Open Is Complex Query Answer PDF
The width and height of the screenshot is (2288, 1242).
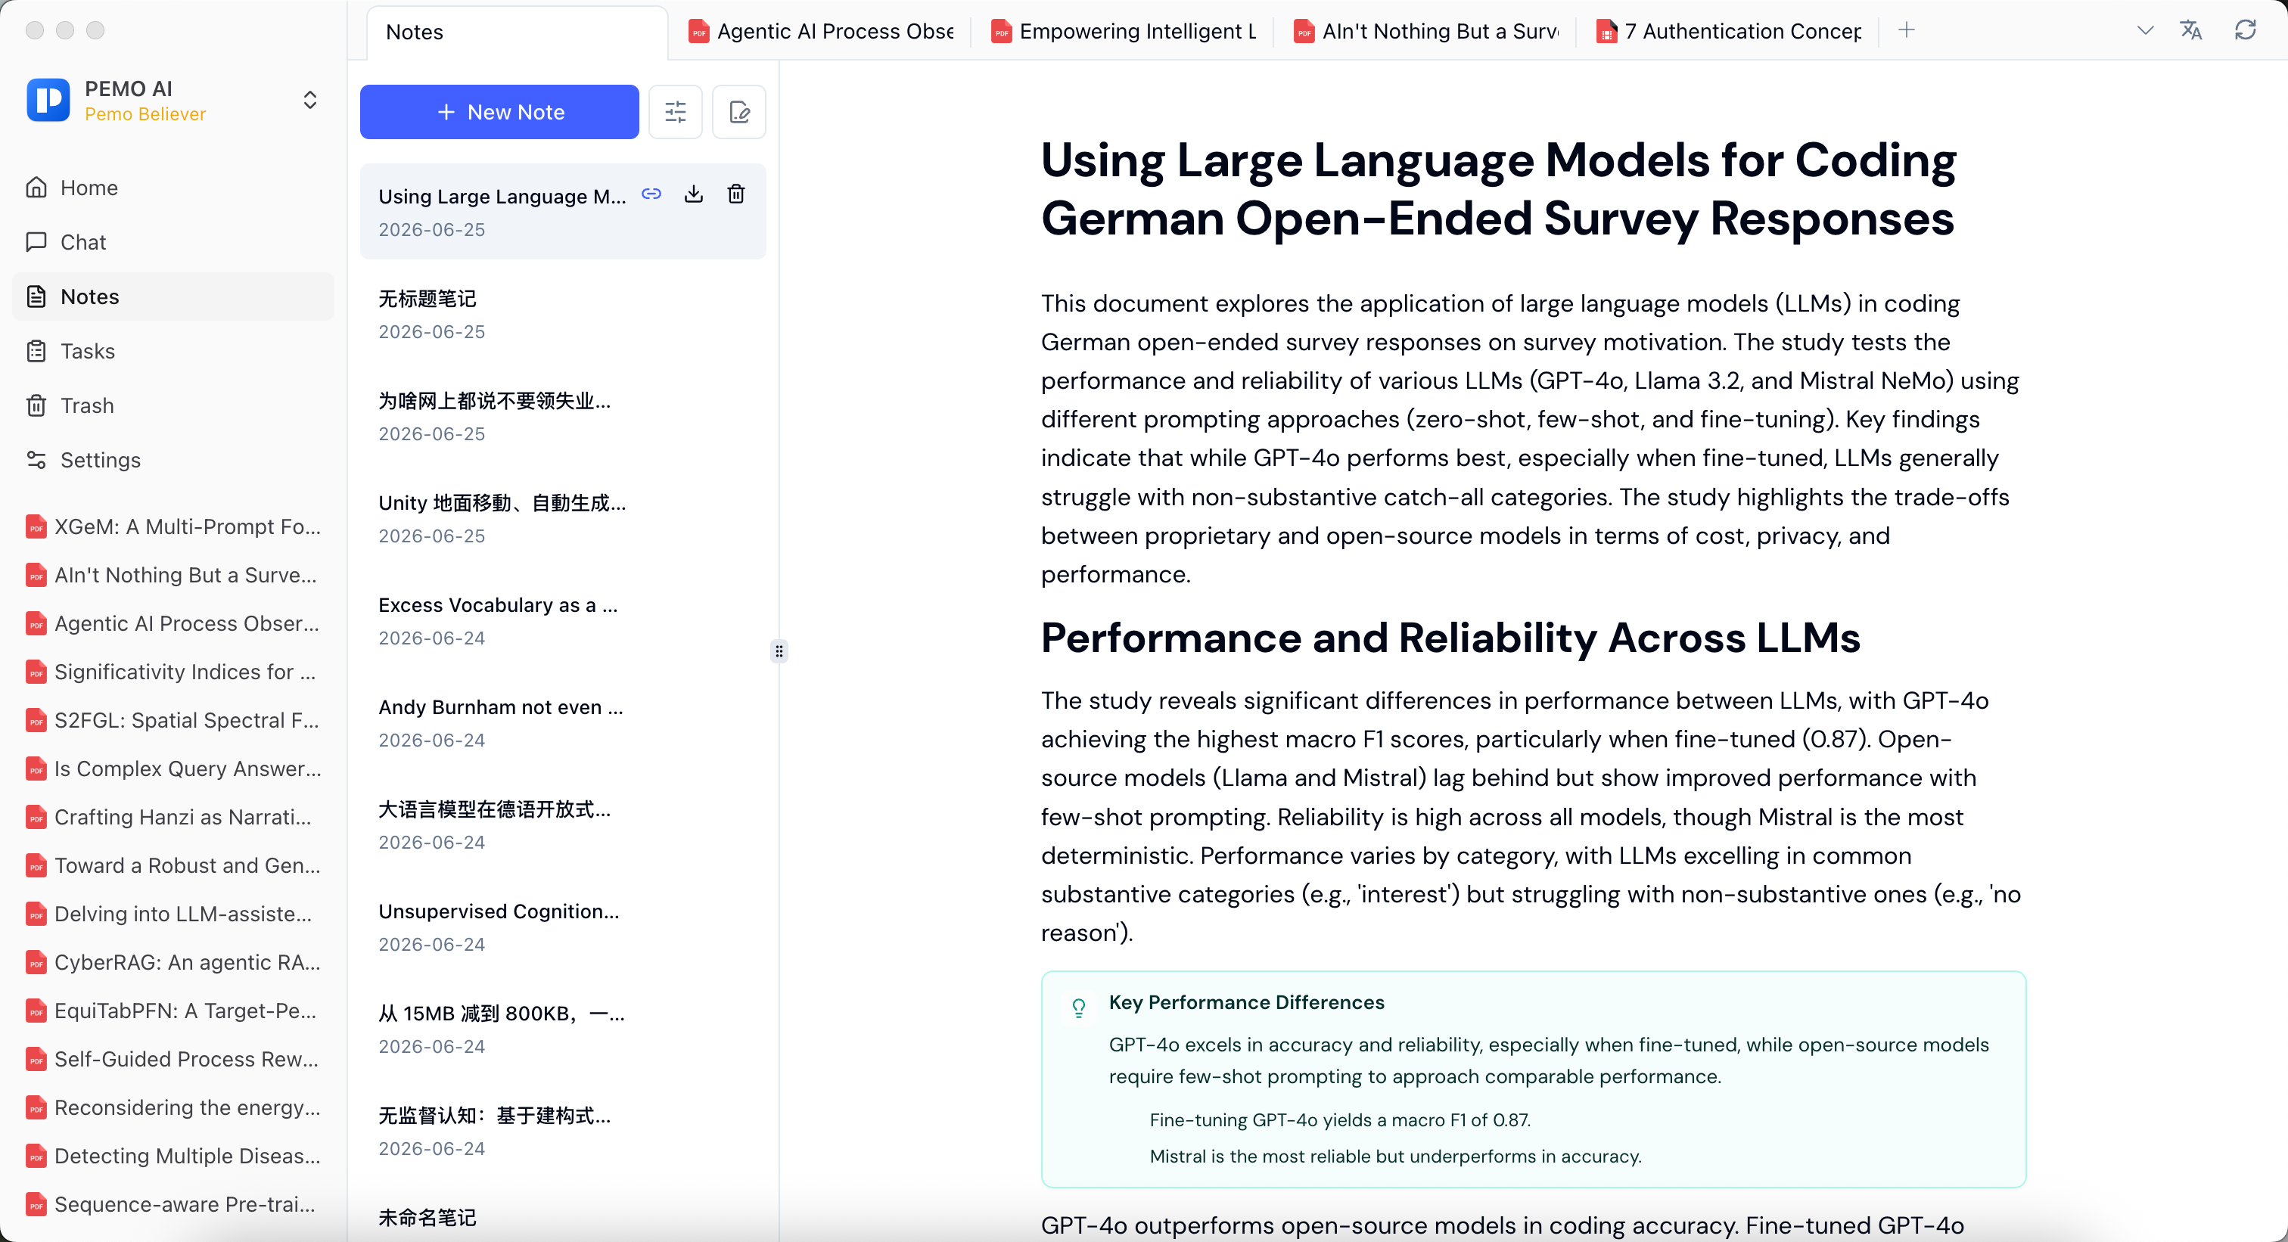point(174,768)
